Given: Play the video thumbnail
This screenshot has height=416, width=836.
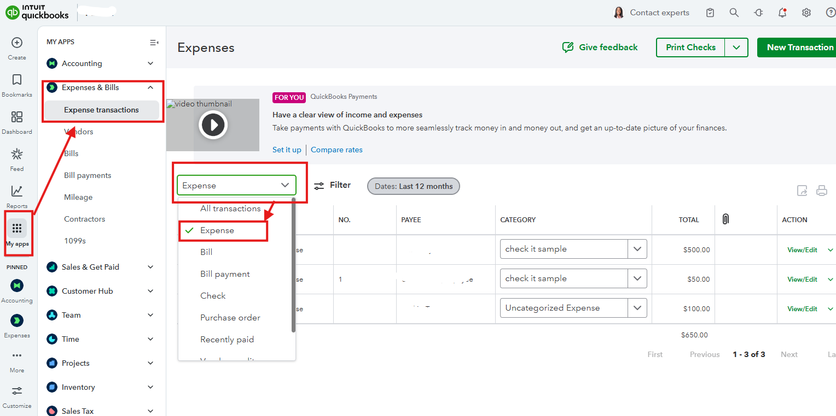Looking at the screenshot, I should (x=213, y=125).
